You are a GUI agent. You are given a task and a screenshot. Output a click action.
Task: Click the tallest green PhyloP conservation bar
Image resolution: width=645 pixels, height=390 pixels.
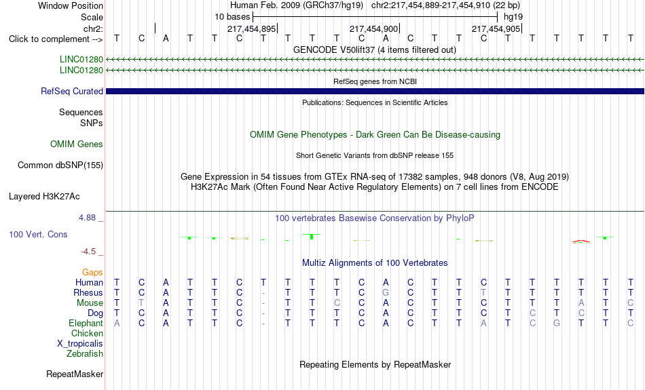tap(312, 236)
